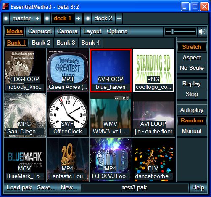Click the test3.pak filename field
This screenshot has height=197, width=211.
point(135,188)
